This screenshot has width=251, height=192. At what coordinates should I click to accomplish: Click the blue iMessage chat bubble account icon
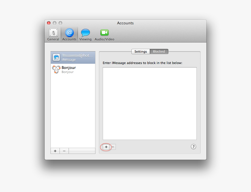pos(56,57)
